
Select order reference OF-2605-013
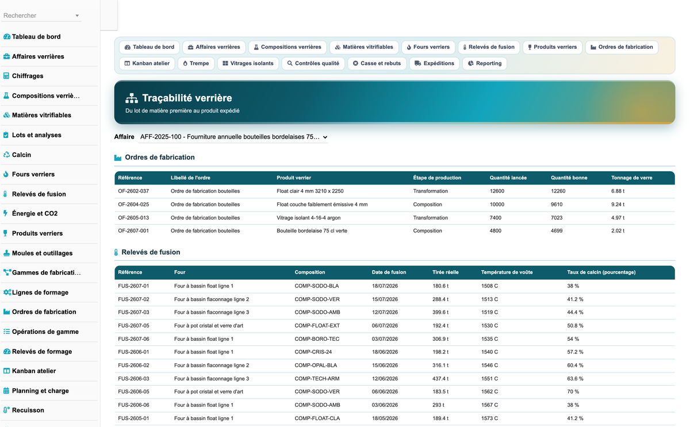(x=133, y=218)
